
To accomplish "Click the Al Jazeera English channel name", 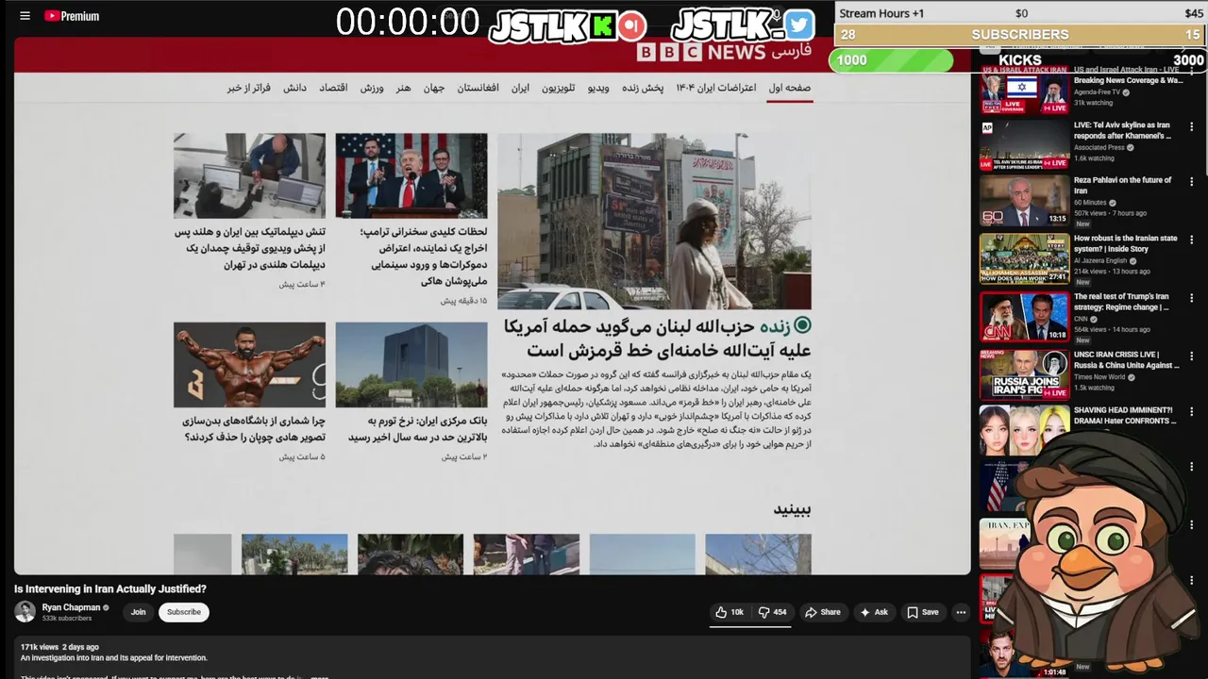I will [x=1100, y=260].
